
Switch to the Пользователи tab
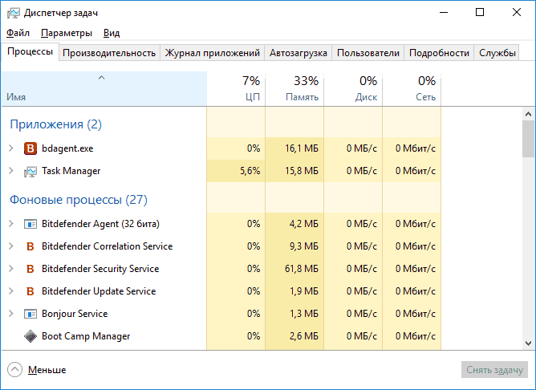tap(368, 53)
